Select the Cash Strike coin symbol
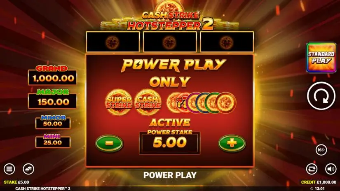340x191 pixels. pos(148,102)
